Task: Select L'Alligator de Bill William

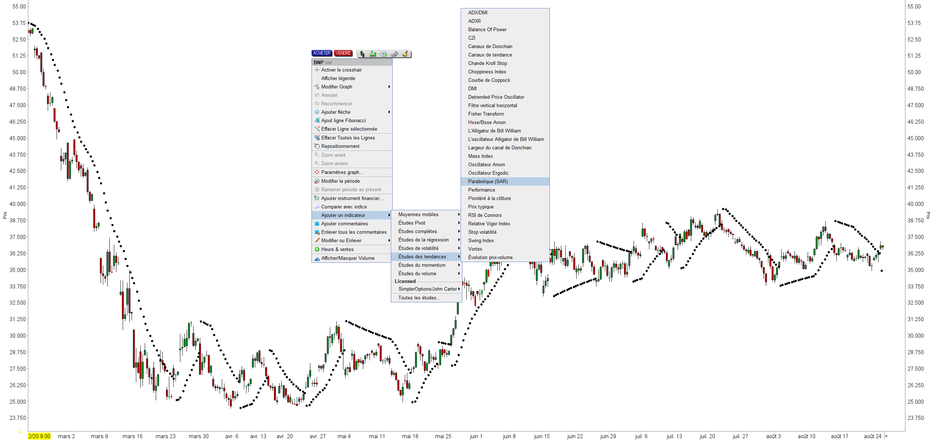Action: point(505,131)
